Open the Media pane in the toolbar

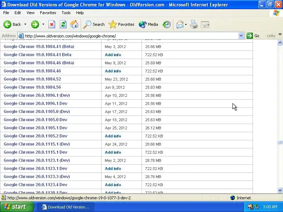[x=148, y=24]
